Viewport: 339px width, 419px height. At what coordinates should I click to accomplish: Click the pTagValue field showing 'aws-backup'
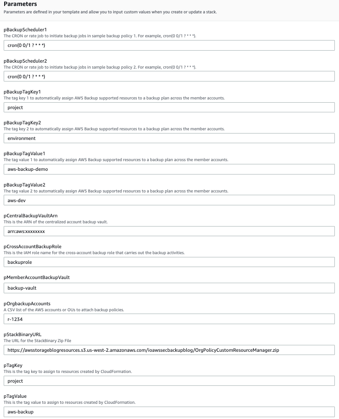pos(169,411)
